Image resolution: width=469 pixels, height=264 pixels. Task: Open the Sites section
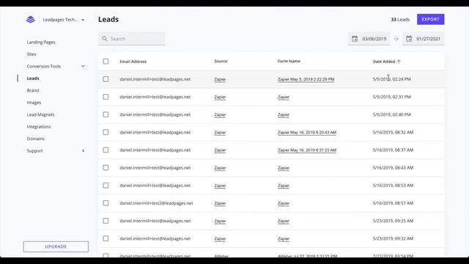click(32, 54)
